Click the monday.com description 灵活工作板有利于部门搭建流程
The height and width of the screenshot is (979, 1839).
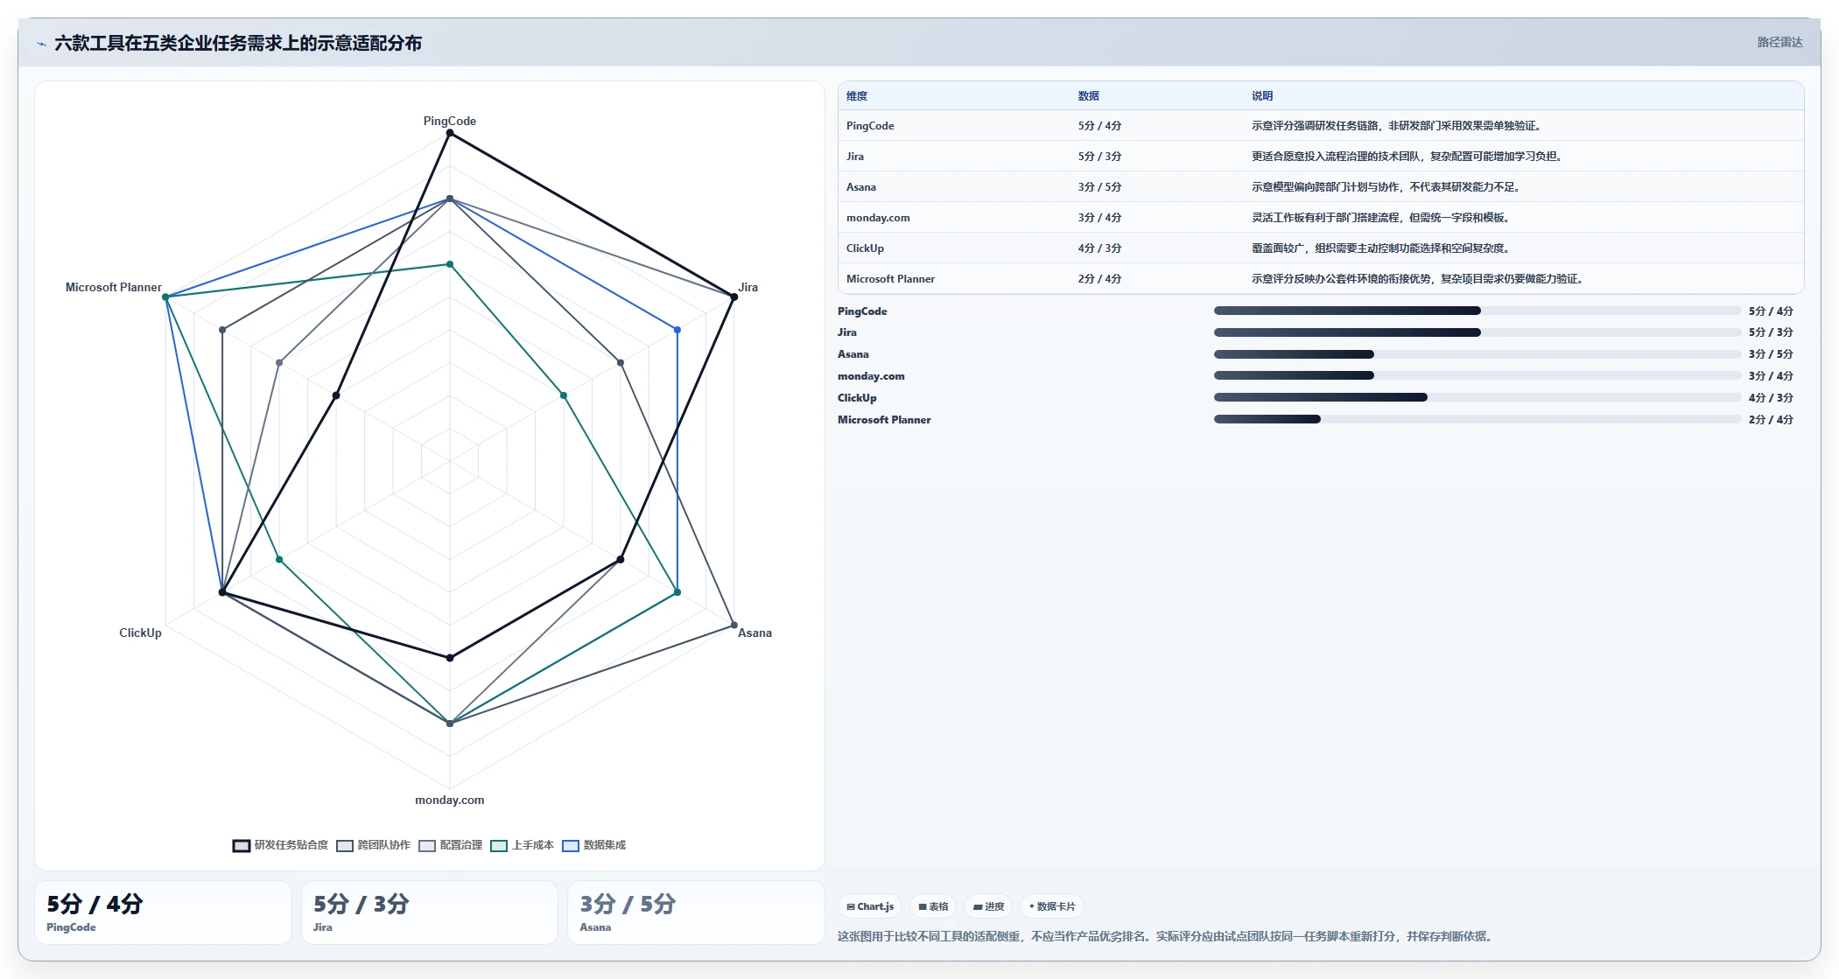1325,218
